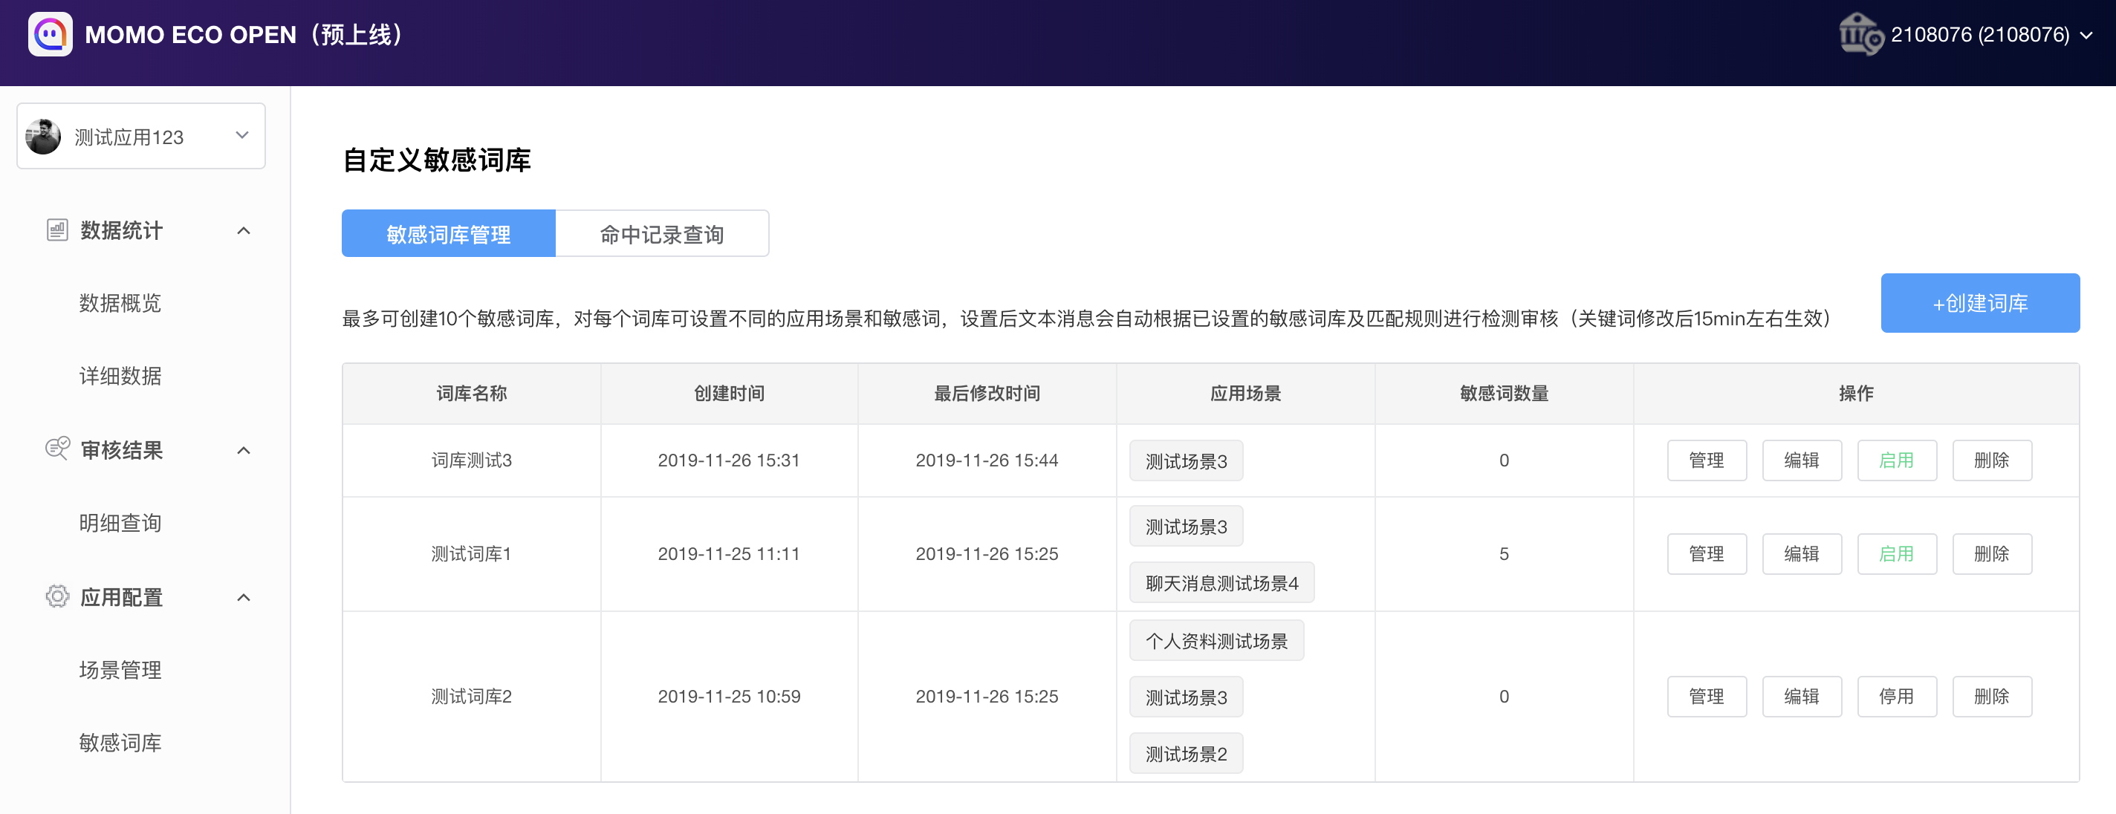Click 管理 for 词库测试3
2116x814 pixels.
pyautogui.click(x=1706, y=460)
